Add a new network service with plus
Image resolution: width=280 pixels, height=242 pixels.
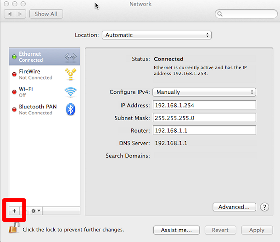(x=14, y=211)
